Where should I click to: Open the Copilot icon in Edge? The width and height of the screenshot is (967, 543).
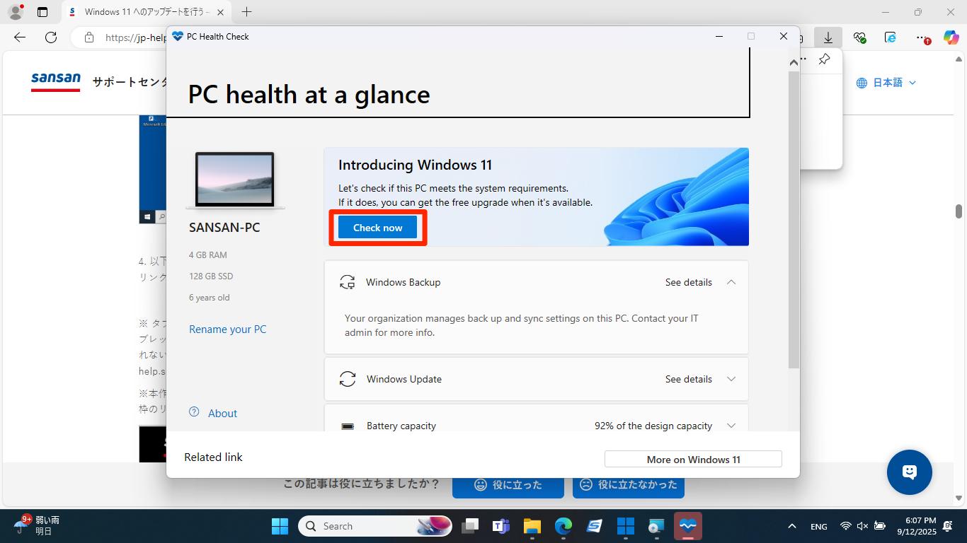point(951,37)
